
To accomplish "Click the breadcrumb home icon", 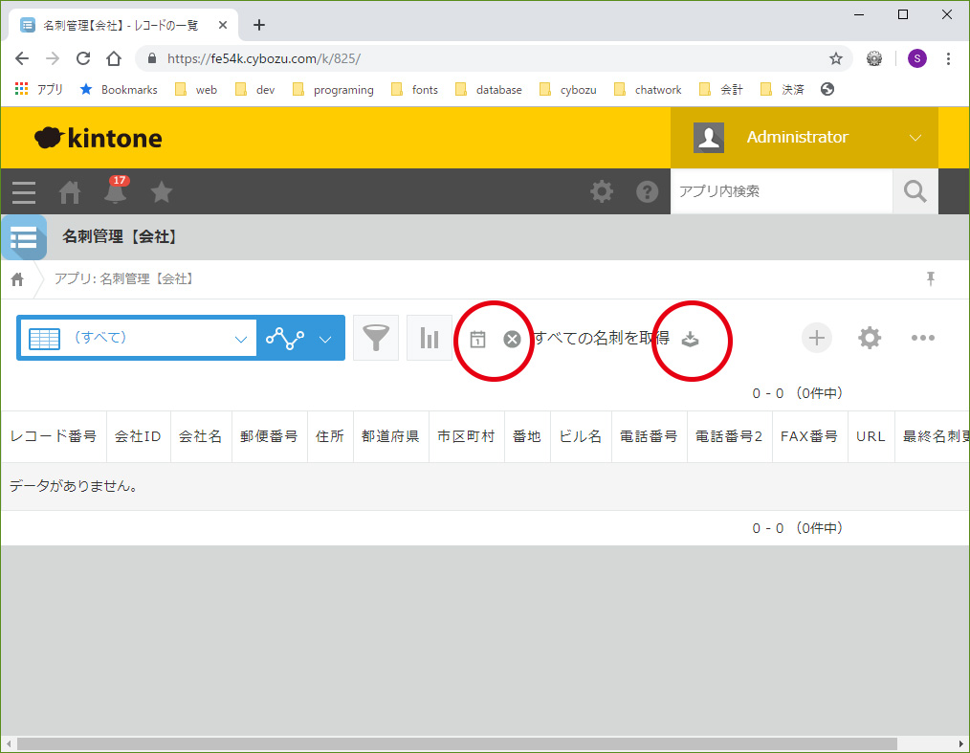I will 17,279.
